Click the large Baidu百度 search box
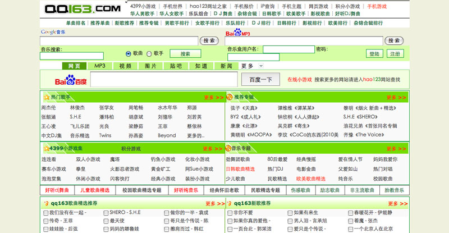Image resolution: width=449 pixels, height=233 pixels. click(164, 79)
